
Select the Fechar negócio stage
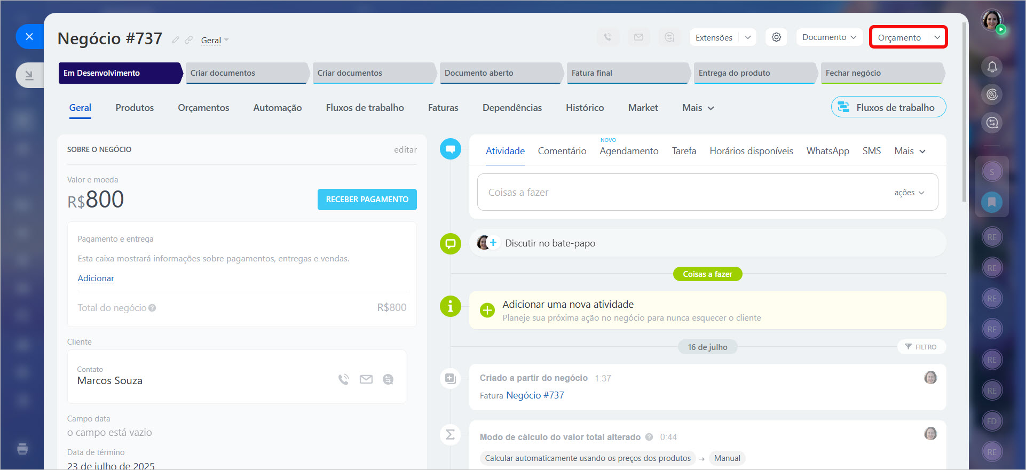click(882, 73)
